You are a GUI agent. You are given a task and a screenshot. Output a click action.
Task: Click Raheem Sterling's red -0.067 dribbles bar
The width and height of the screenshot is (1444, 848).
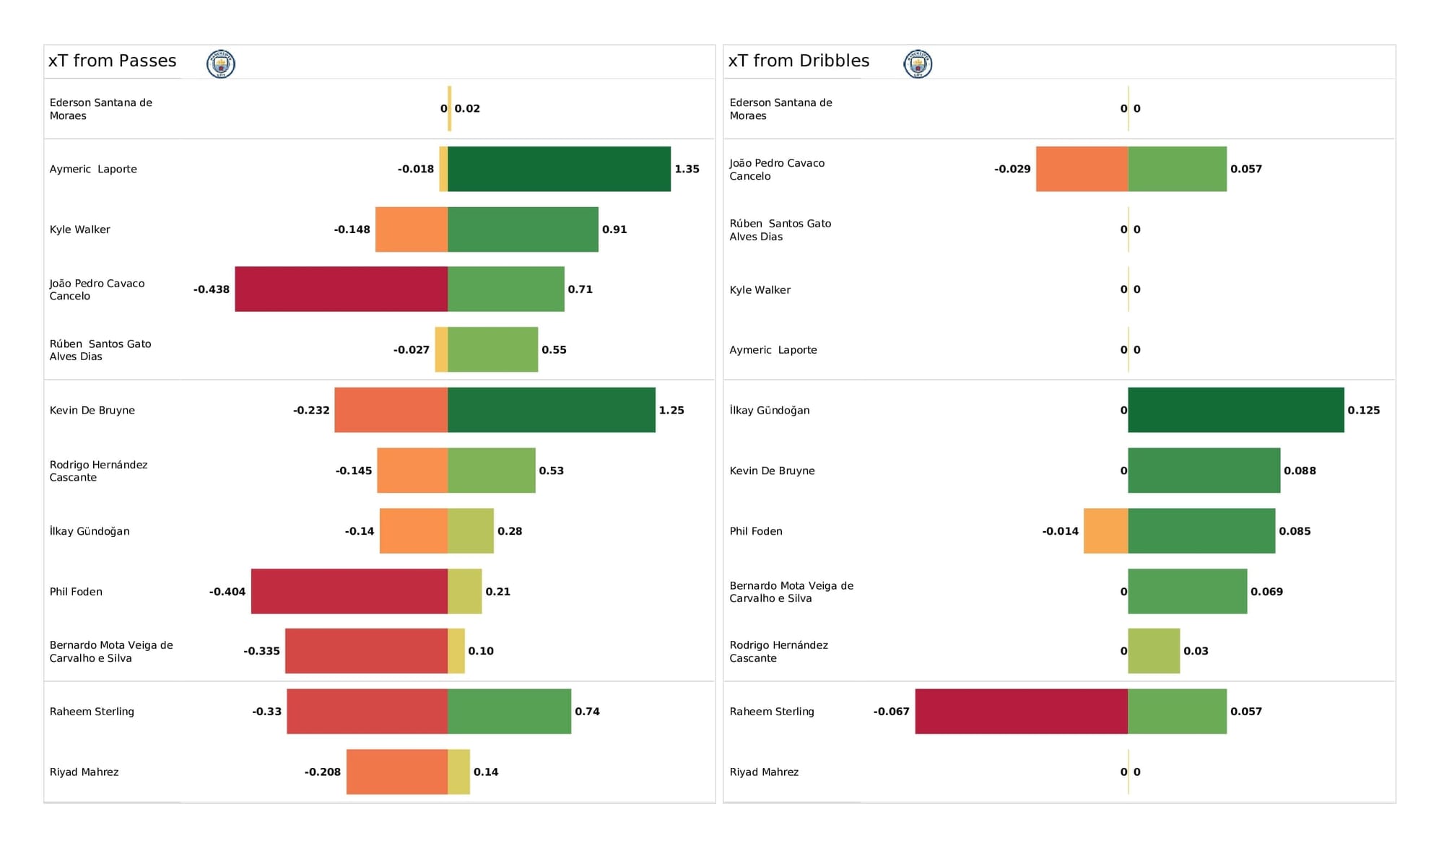(1022, 711)
